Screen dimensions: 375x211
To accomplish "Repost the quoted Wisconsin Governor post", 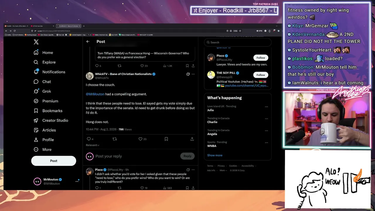I will (x=119, y=66).
